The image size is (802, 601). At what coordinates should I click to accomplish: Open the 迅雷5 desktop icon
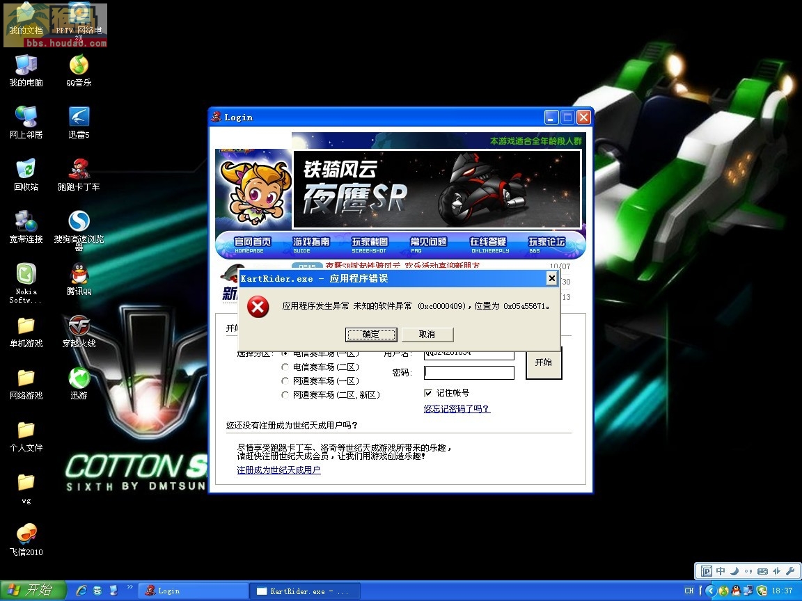click(79, 122)
